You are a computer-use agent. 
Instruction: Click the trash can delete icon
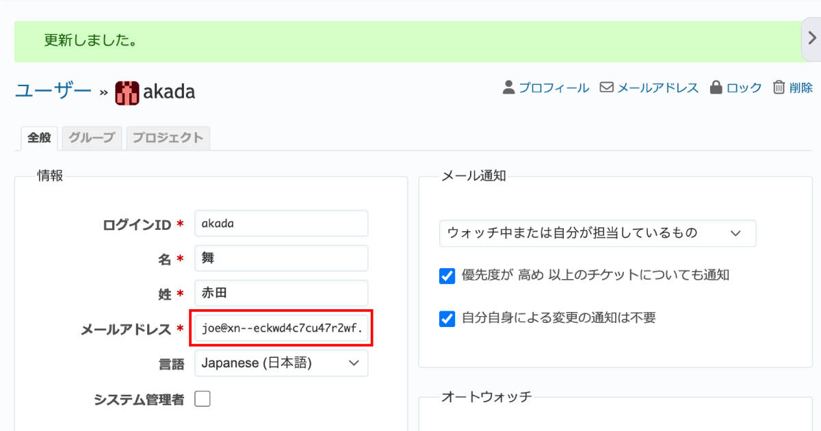pos(779,88)
